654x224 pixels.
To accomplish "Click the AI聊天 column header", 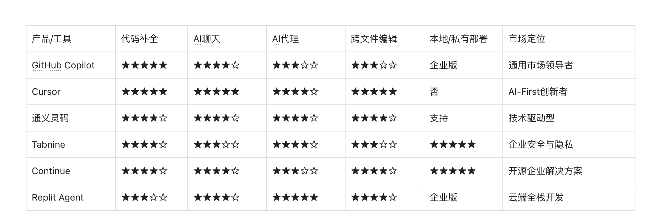I will tap(207, 39).
